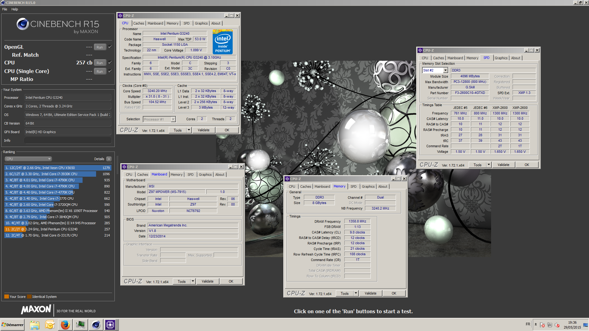
Task: Click the Part Number value F3-2600C10-4GTXD
Action: 470,93
